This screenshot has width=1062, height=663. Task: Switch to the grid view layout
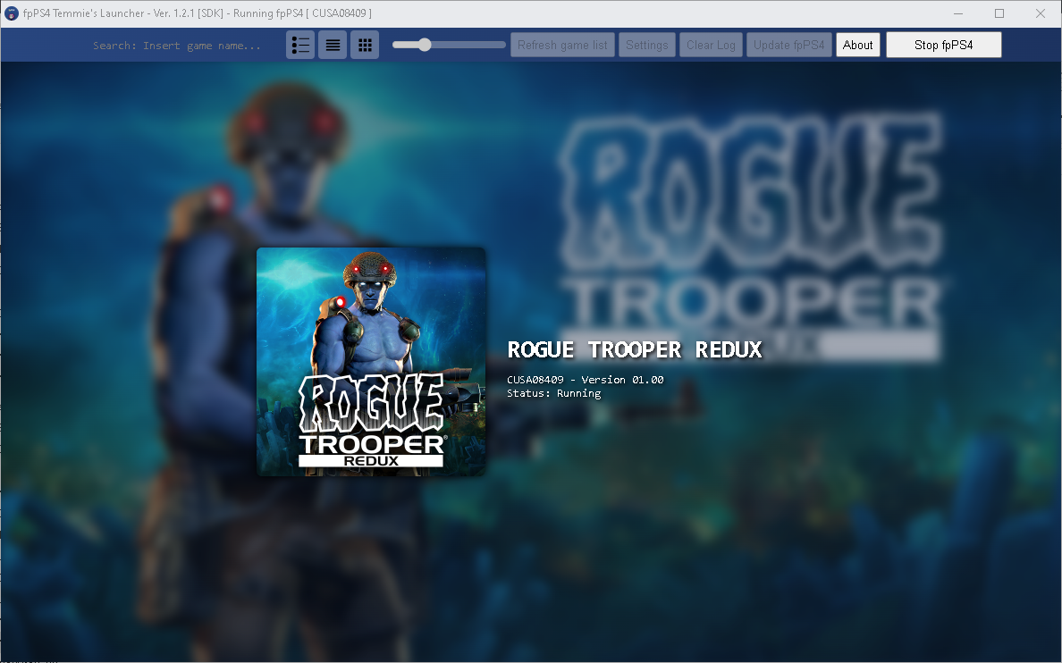point(365,44)
